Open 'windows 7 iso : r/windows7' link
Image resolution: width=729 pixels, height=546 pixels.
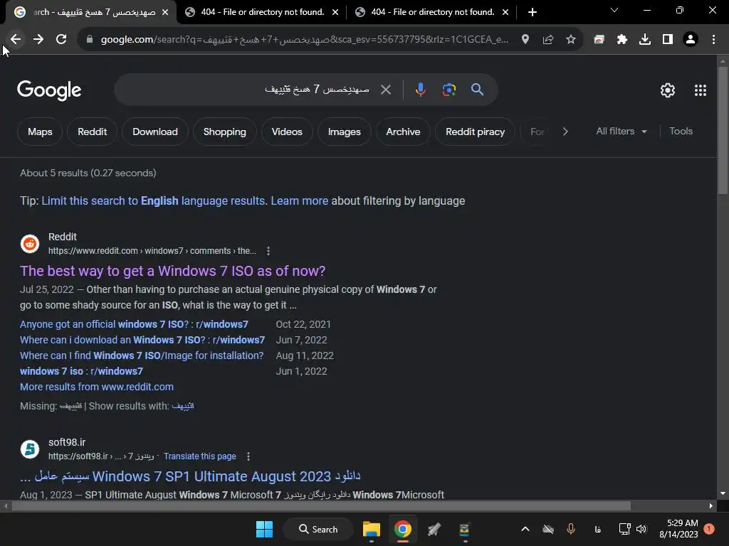click(81, 371)
